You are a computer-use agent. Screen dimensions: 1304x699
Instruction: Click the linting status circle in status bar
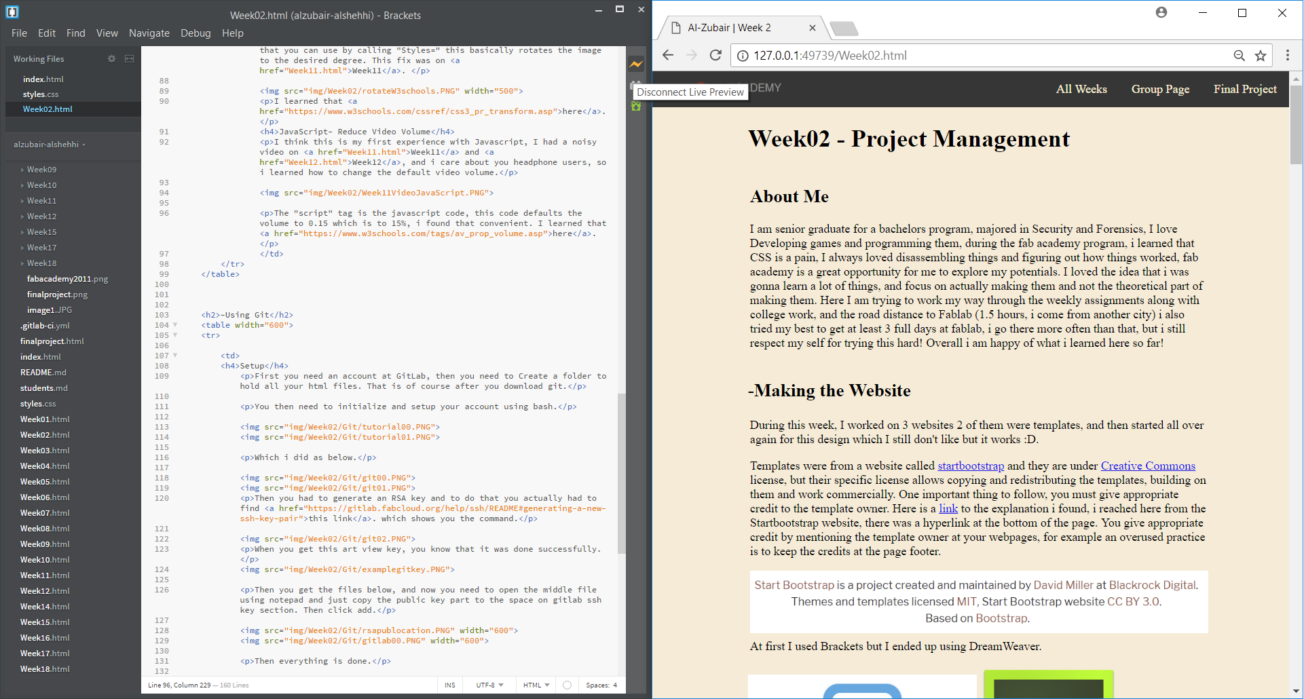[x=567, y=685]
